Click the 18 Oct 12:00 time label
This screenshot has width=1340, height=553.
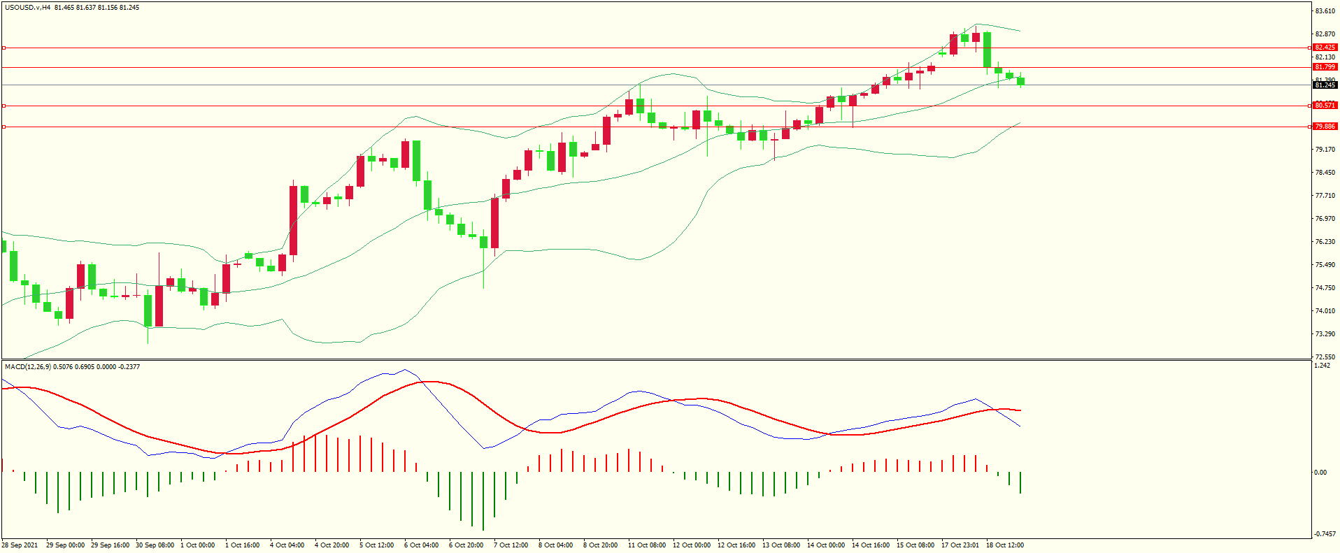[1004, 545]
